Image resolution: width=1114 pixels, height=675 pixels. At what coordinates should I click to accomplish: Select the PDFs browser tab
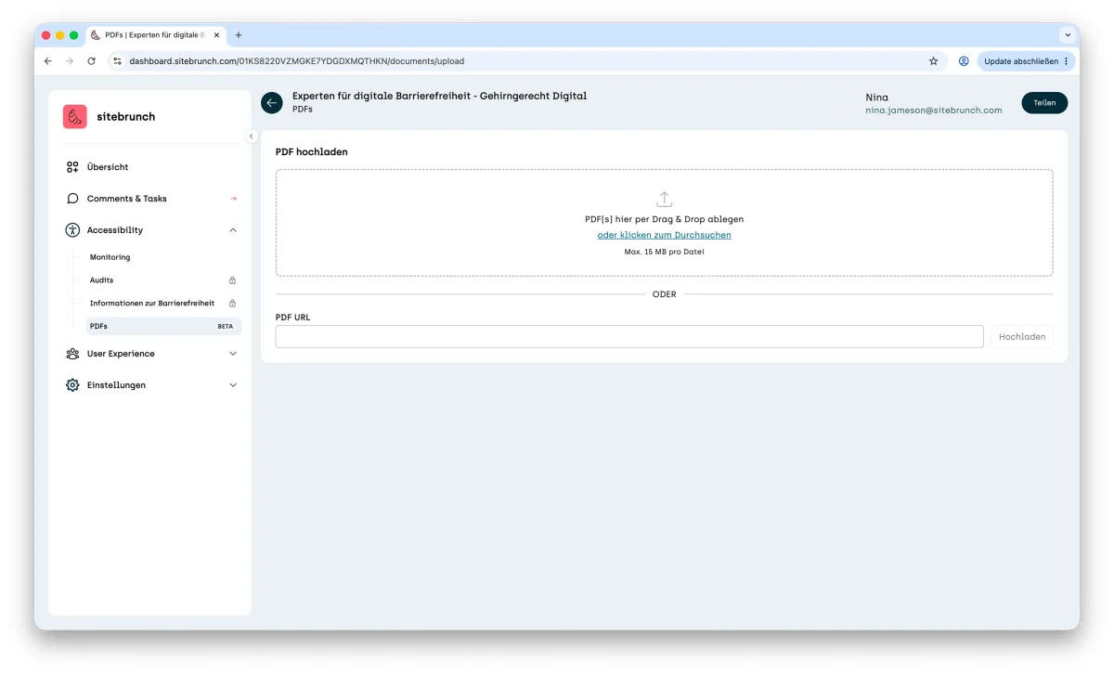pos(156,35)
